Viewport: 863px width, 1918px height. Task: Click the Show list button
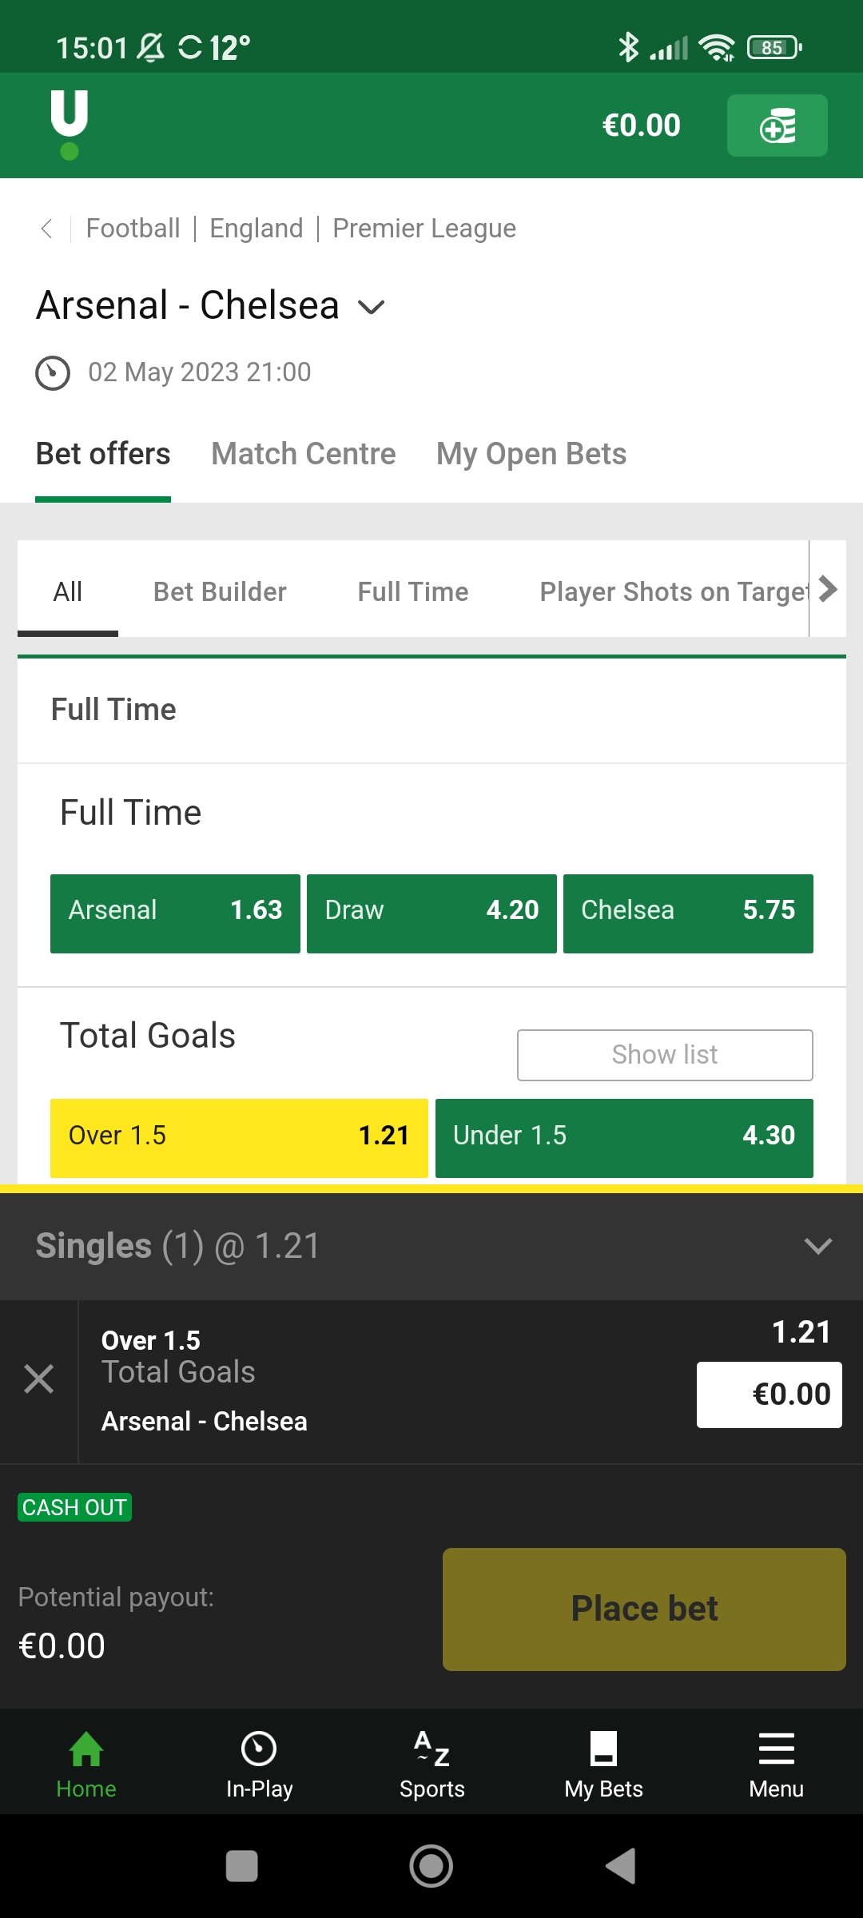665,1055
